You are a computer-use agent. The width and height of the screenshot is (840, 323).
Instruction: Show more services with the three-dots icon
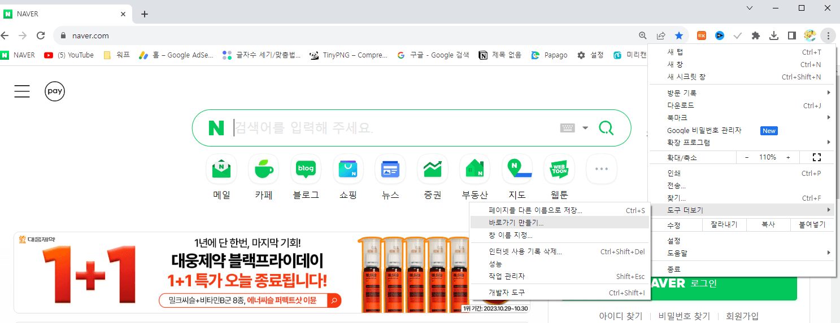click(x=602, y=169)
